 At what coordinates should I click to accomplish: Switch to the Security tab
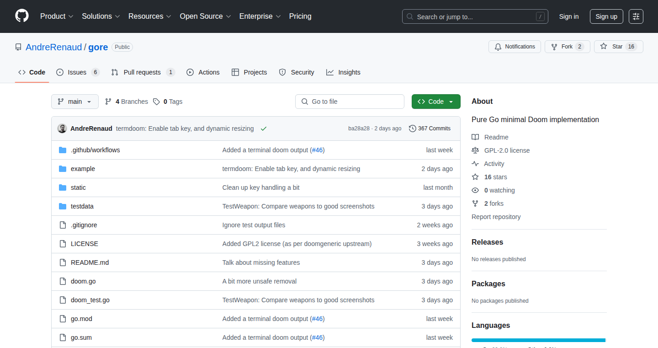point(297,72)
